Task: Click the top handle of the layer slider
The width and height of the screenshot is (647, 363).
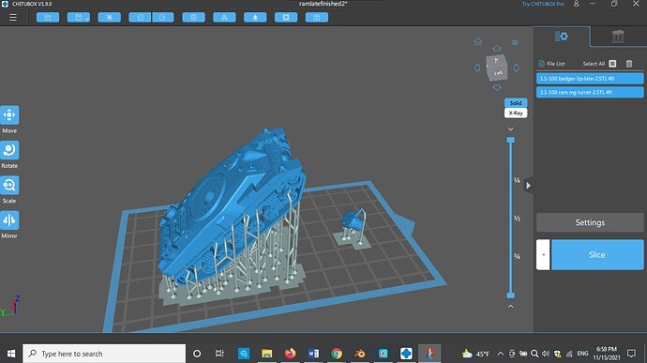Action: point(511,140)
